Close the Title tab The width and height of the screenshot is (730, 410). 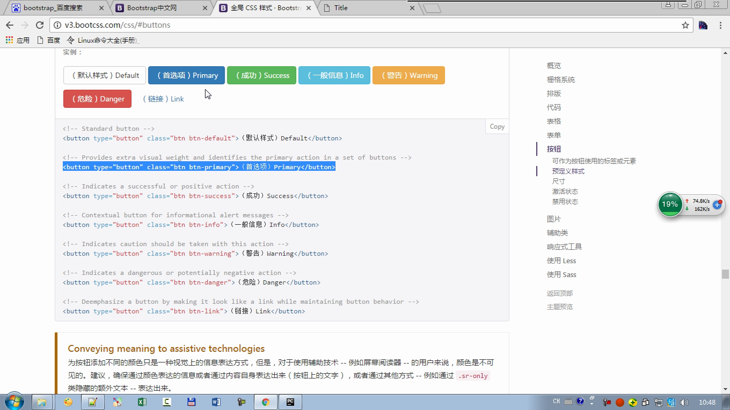pyautogui.click(x=411, y=8)
